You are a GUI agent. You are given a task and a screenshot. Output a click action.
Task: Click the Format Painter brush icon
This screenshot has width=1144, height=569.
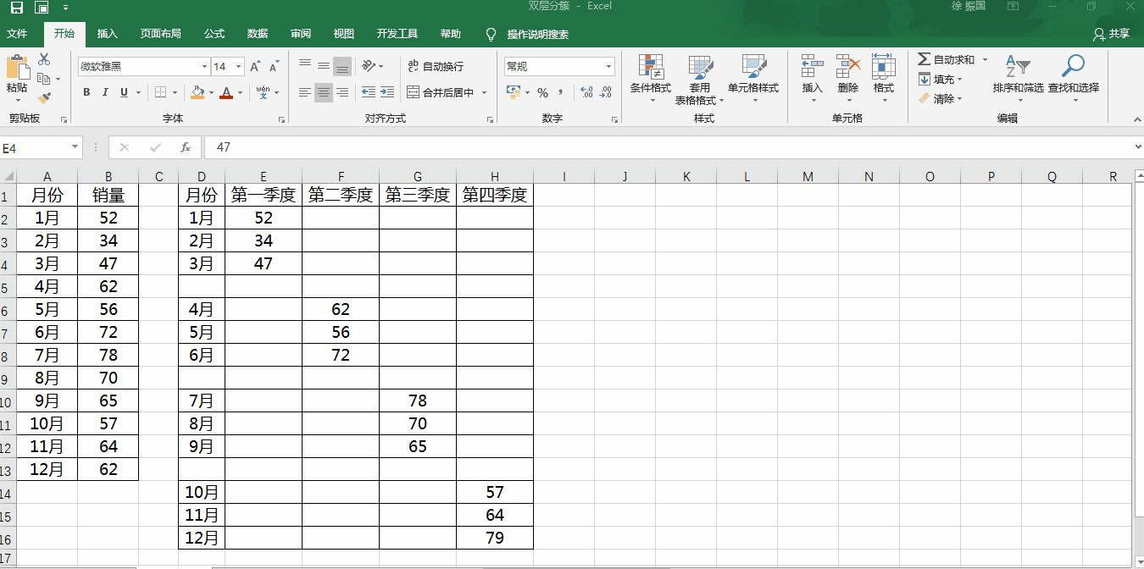[x=44, y=98]
